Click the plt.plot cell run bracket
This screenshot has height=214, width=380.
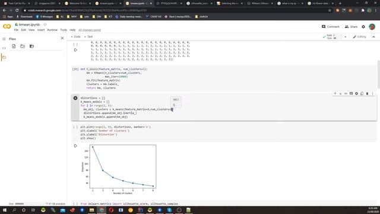pyautogui.click(x=75, y=127)
